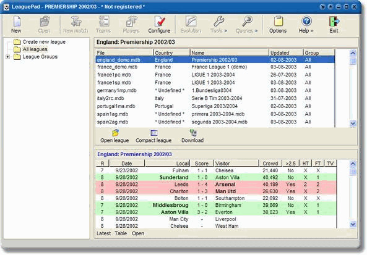Switch to the Table tab
Image resolution: width=367 pixels, height=255 pixels.
pos(121,233)
